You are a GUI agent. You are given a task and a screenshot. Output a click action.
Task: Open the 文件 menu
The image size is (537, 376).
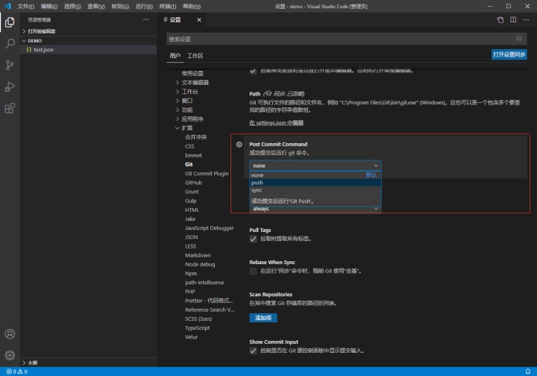pyautogui.click(x=25, y=6)
